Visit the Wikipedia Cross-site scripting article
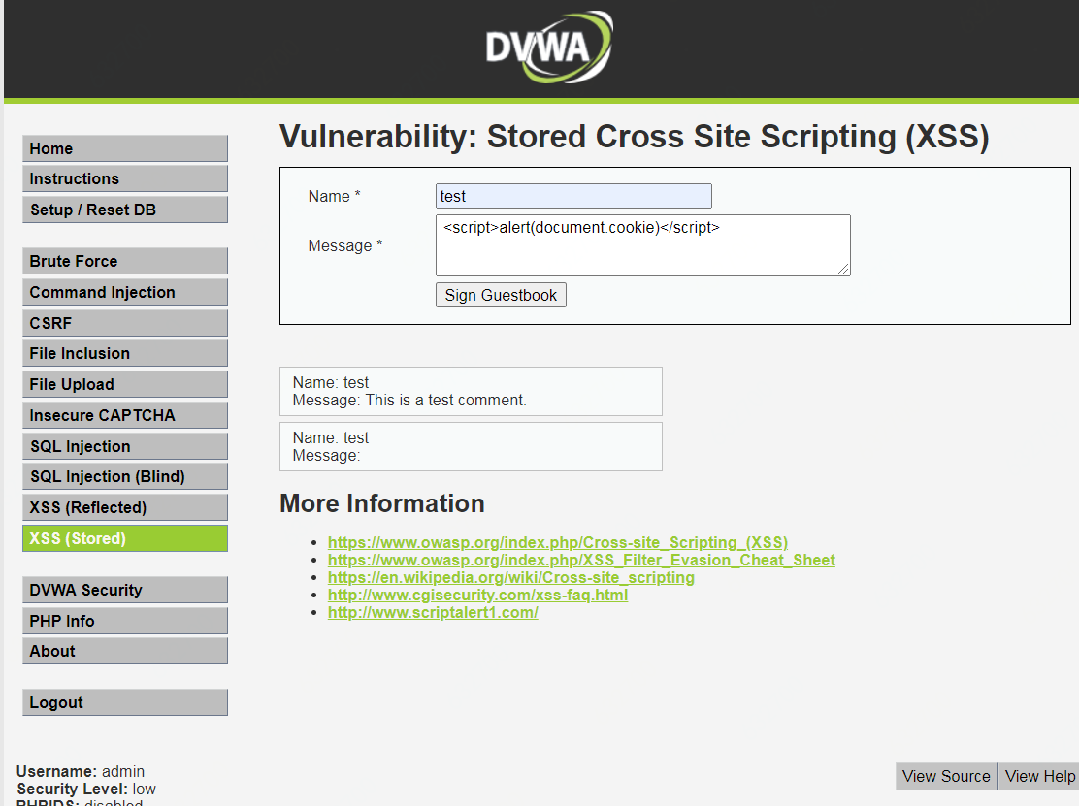The height and width of the screenshot is (806, 1079). 510,577
